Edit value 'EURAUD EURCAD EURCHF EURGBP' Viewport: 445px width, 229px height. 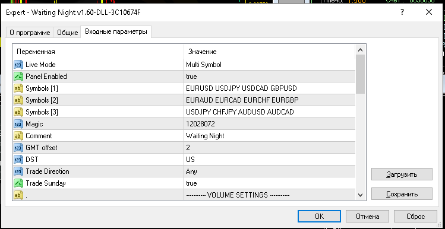(242, 100)
